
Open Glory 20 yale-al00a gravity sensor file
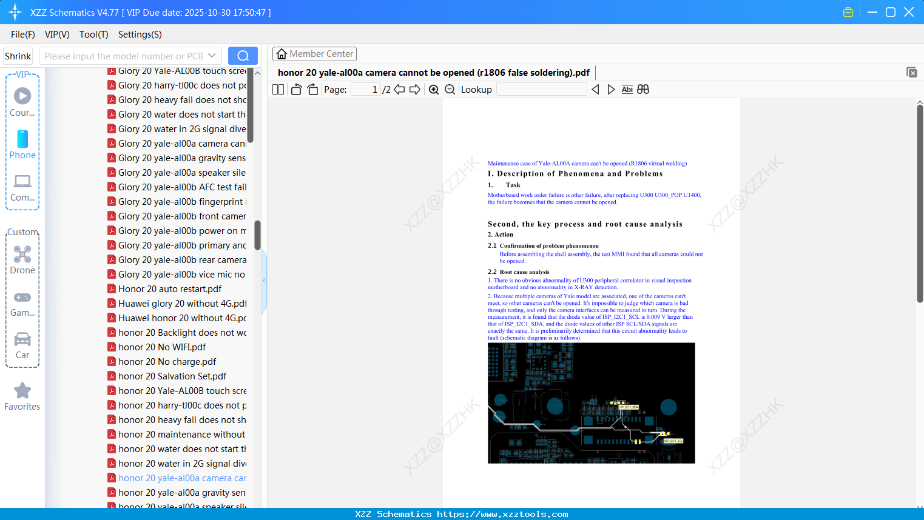click(182, 158)
